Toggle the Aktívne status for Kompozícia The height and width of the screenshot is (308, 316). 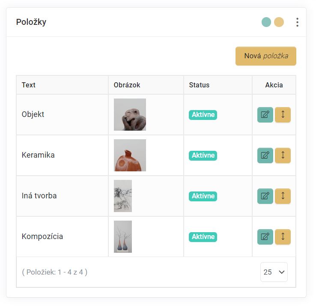[203, 237]
